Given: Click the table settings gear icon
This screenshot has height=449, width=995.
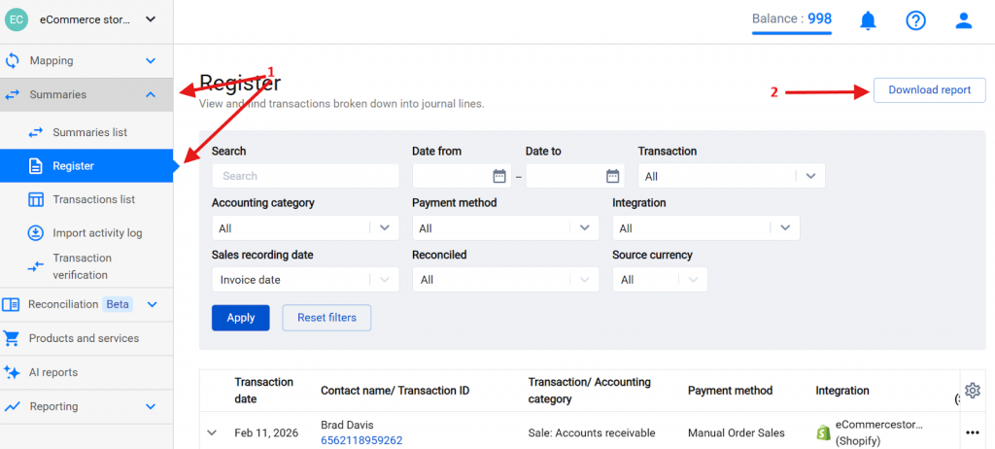Looking at the screenshot, I should 972,391.
